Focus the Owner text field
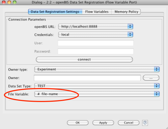168x129 pixels. [87, 78]
